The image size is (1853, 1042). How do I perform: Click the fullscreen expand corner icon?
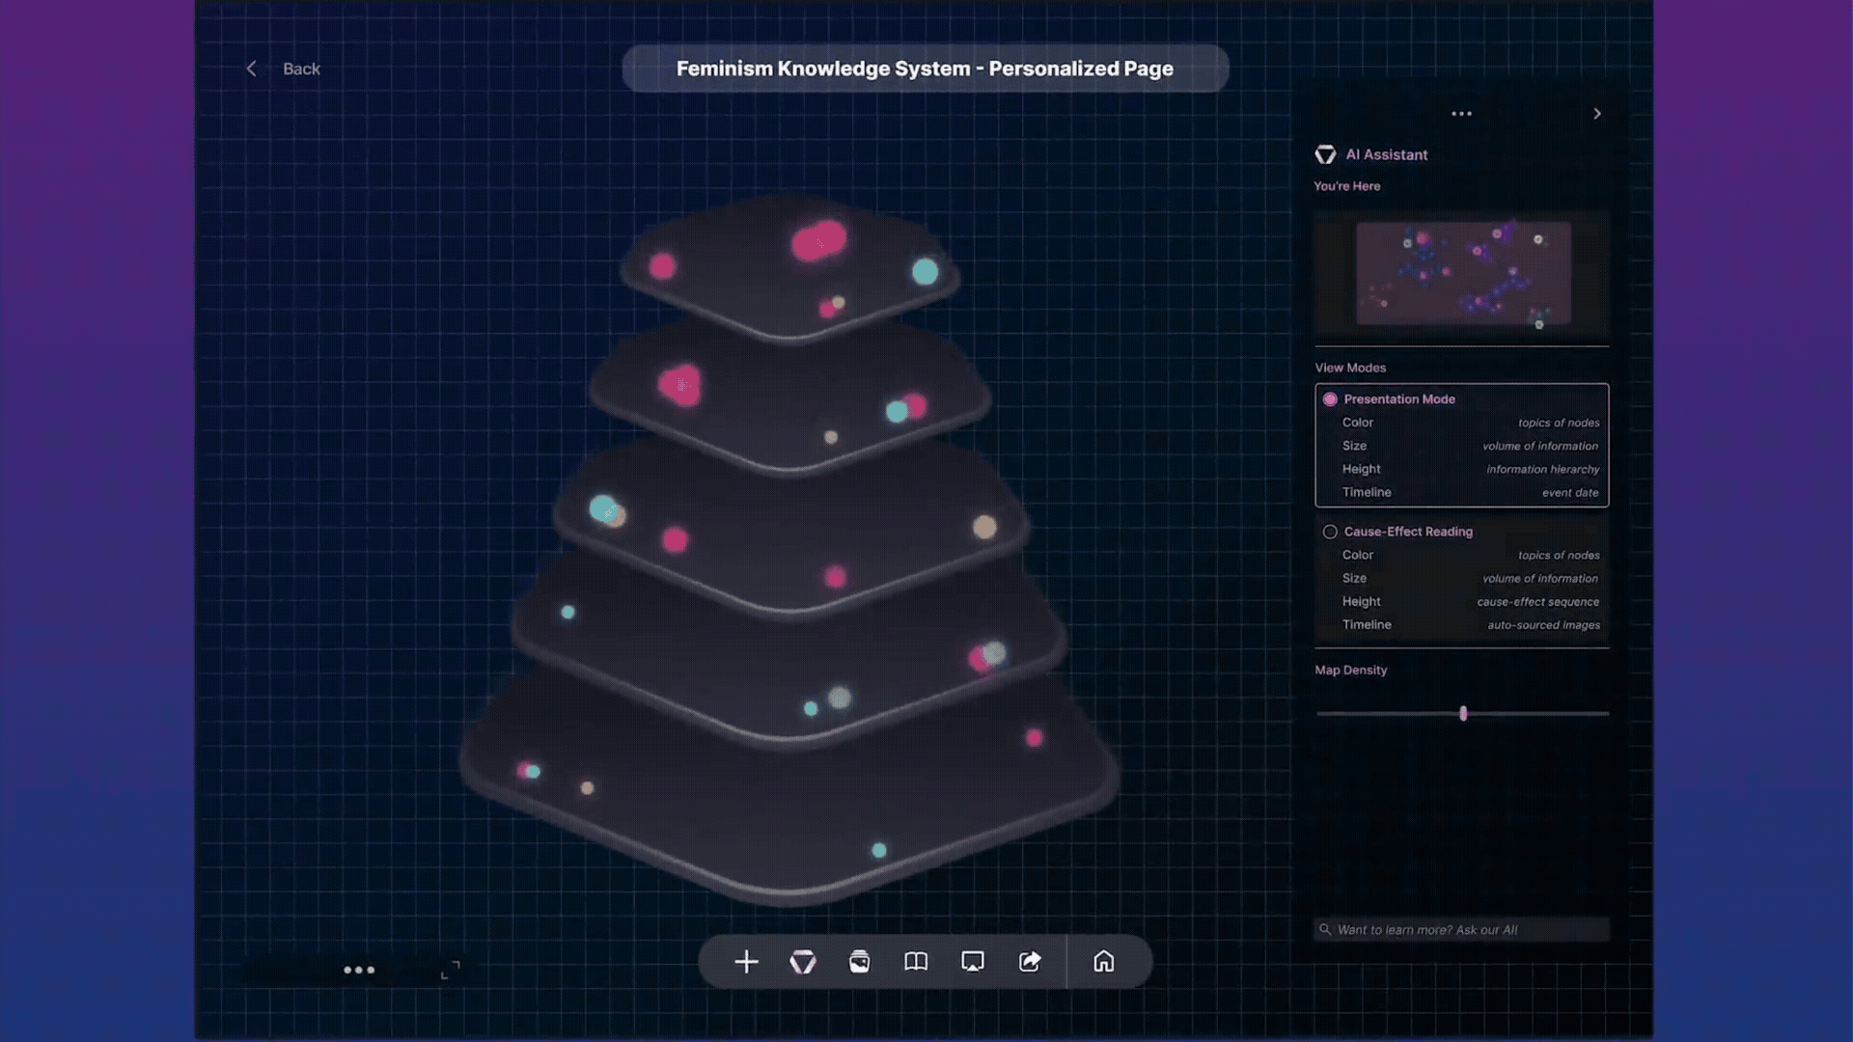click(x=450, y=970)
